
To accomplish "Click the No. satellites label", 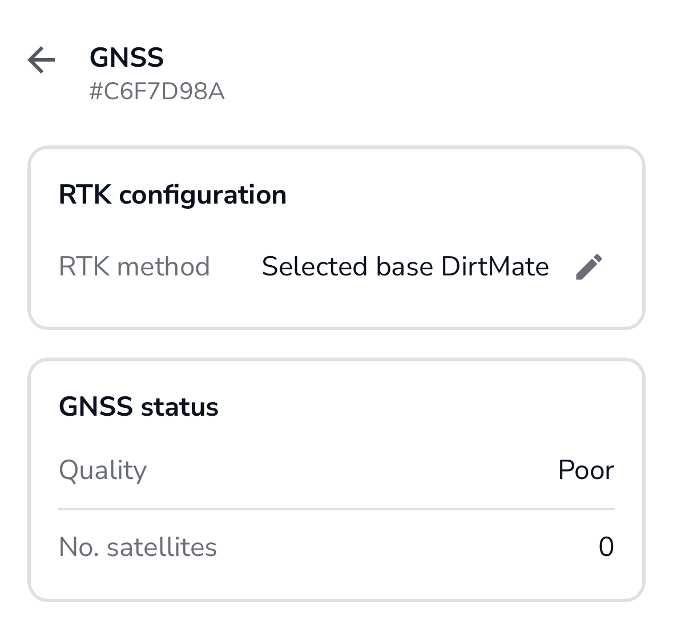I will tap(138, 547).
